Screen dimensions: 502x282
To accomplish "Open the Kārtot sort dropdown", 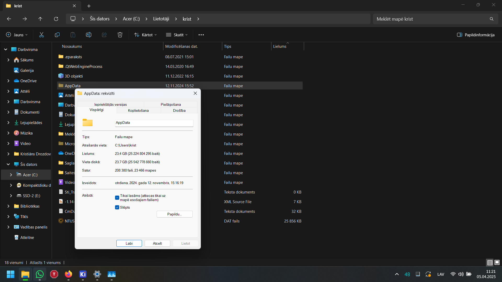I will (145, 35).
